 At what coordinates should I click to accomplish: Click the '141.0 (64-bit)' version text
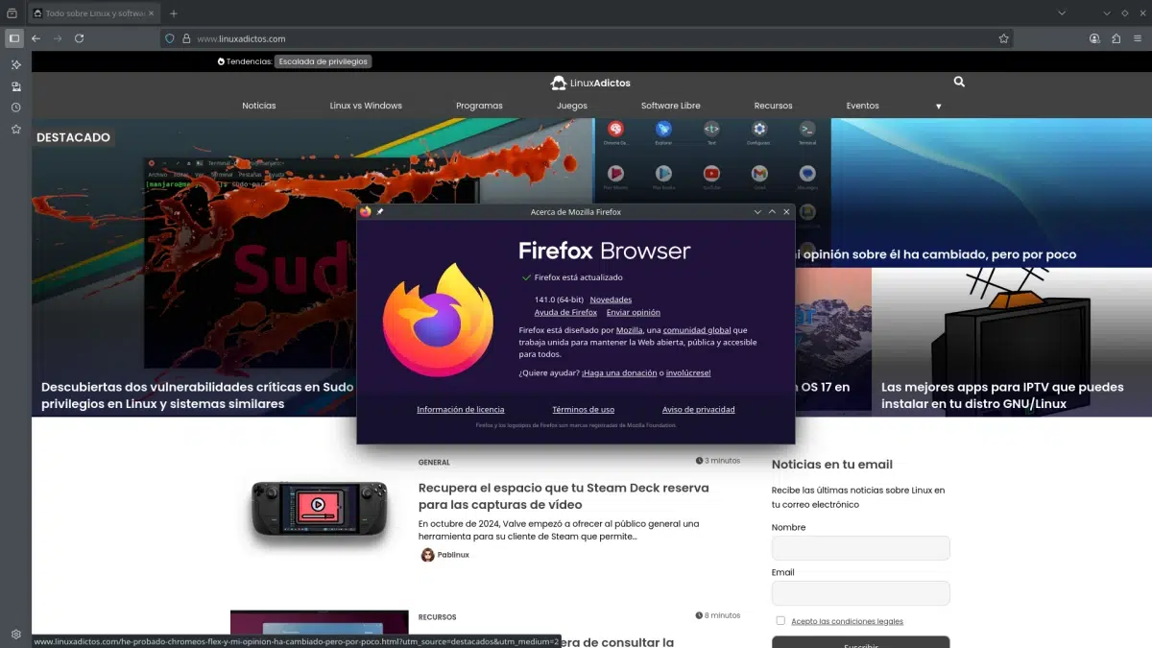tap(559, 300)
